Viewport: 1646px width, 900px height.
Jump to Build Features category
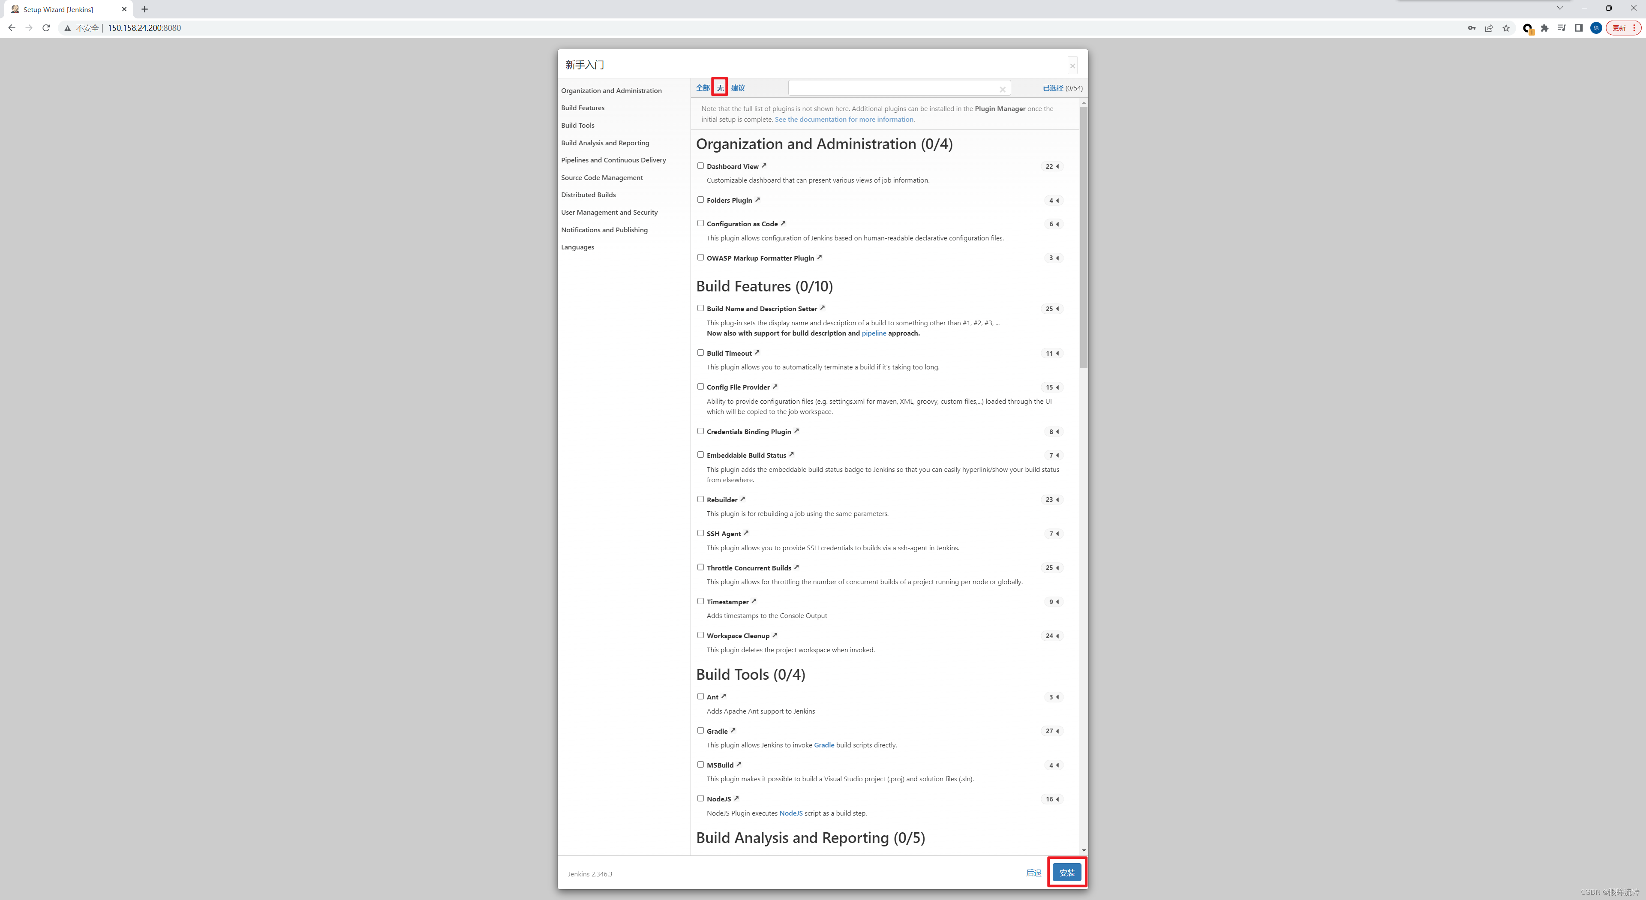[x=583, y=108]
